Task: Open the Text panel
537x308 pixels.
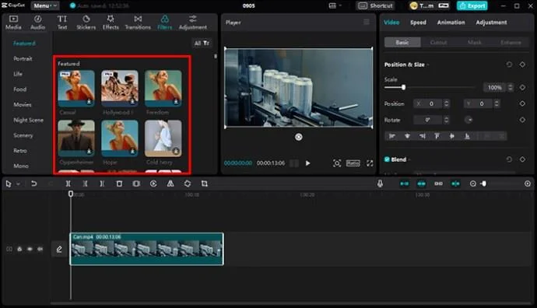Action: (x=62, y=23)
